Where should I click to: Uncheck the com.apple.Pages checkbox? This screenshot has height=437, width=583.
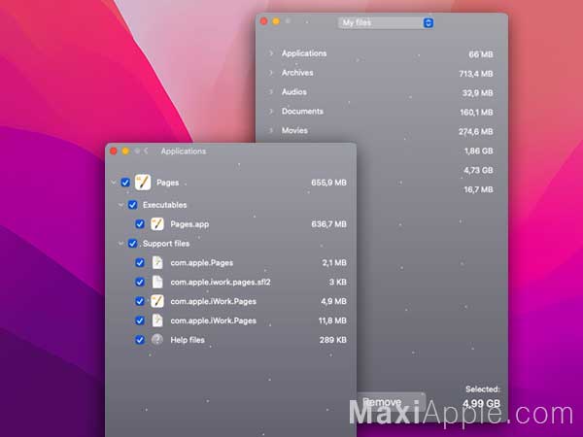(x=140, y=263)
